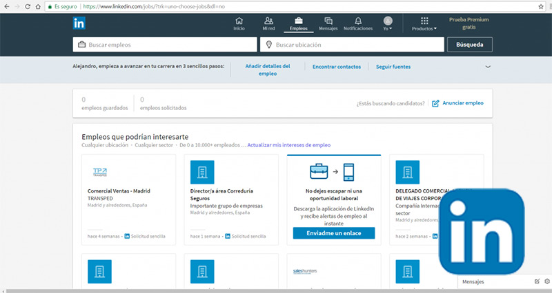Open settings gear in Mensajes bar
This screenshot has width=552, height=293.
[x=546, y=282]
